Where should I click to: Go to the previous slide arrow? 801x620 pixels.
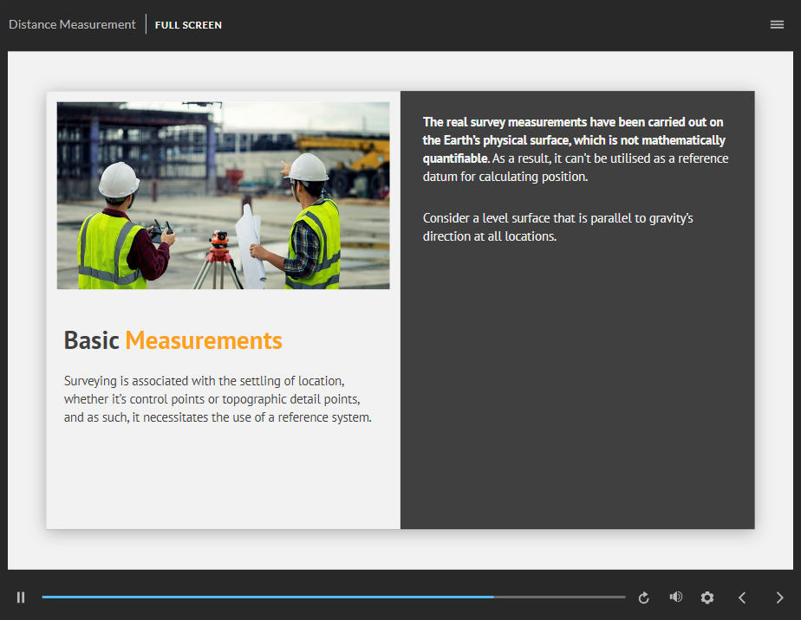click(742, 597)
